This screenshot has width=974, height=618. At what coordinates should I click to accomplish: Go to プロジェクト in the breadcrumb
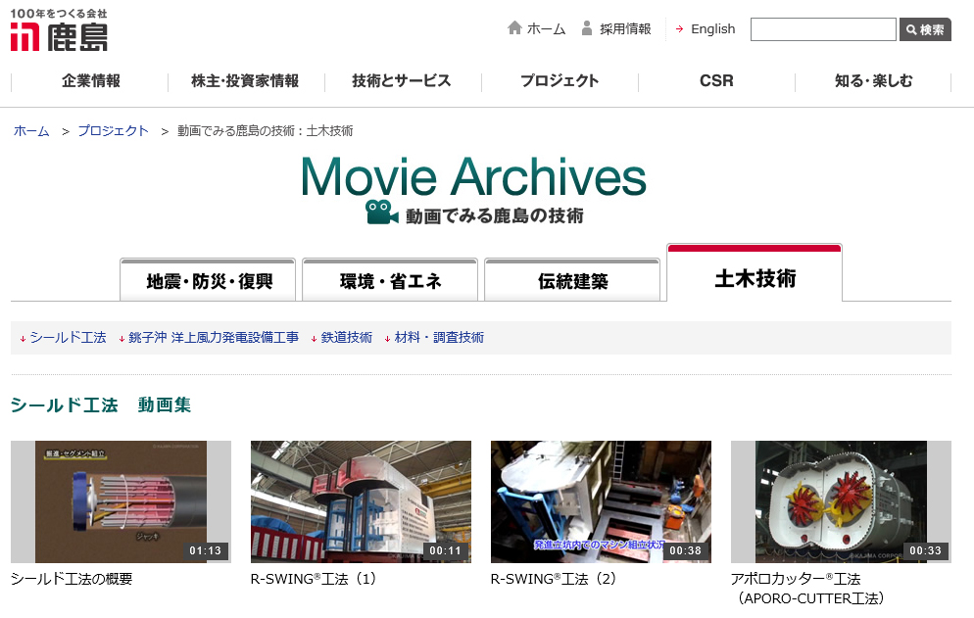pyautogui.click(x=113, y=131)
